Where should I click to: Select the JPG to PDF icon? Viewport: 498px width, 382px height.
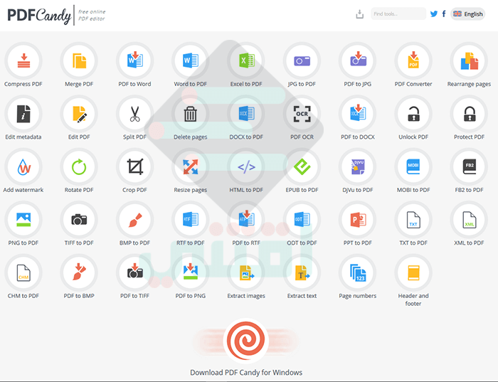[302, 60]
